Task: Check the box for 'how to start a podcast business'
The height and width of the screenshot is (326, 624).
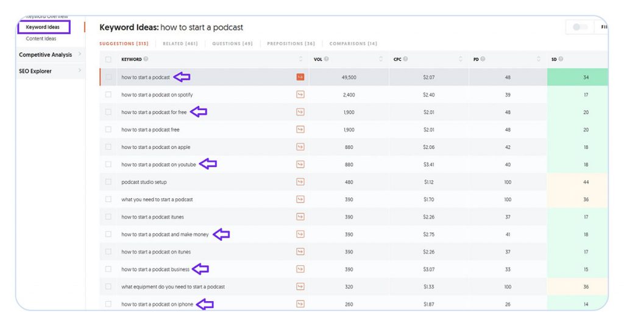Action: [108, 269]
